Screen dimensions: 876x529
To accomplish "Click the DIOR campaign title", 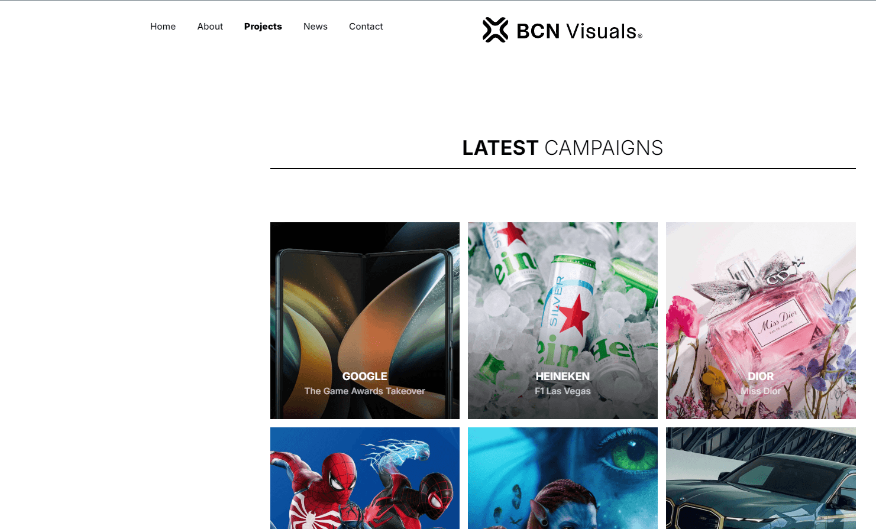I will tap(761, 377).
